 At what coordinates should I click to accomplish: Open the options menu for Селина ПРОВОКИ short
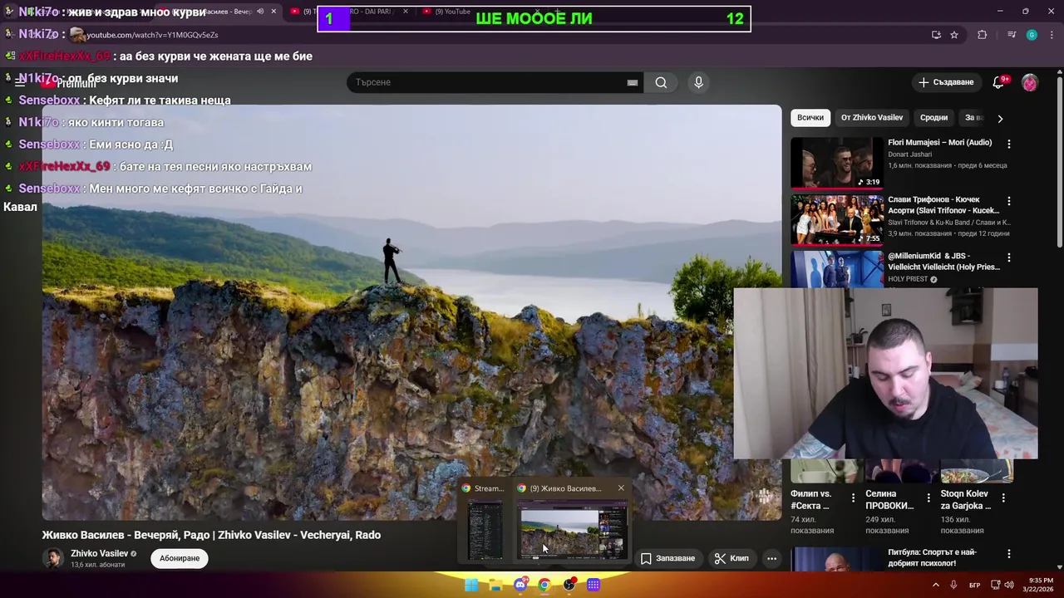click(928, 498)
